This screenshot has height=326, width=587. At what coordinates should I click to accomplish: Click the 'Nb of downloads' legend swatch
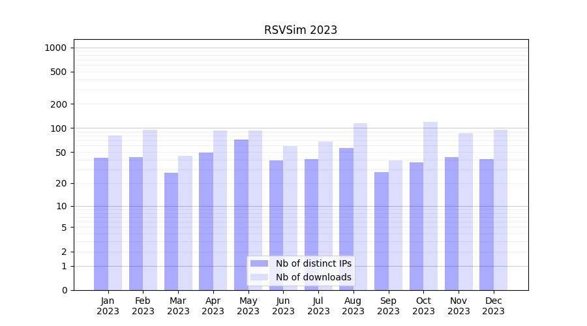pos(259,277)
